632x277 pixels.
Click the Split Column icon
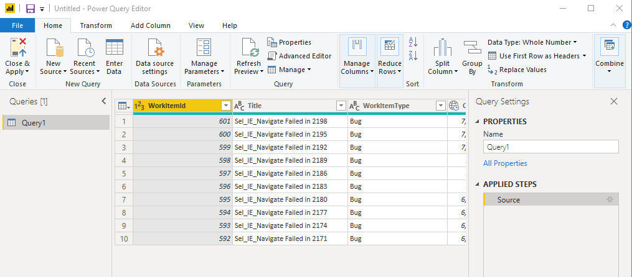click(x=443, y=47)
